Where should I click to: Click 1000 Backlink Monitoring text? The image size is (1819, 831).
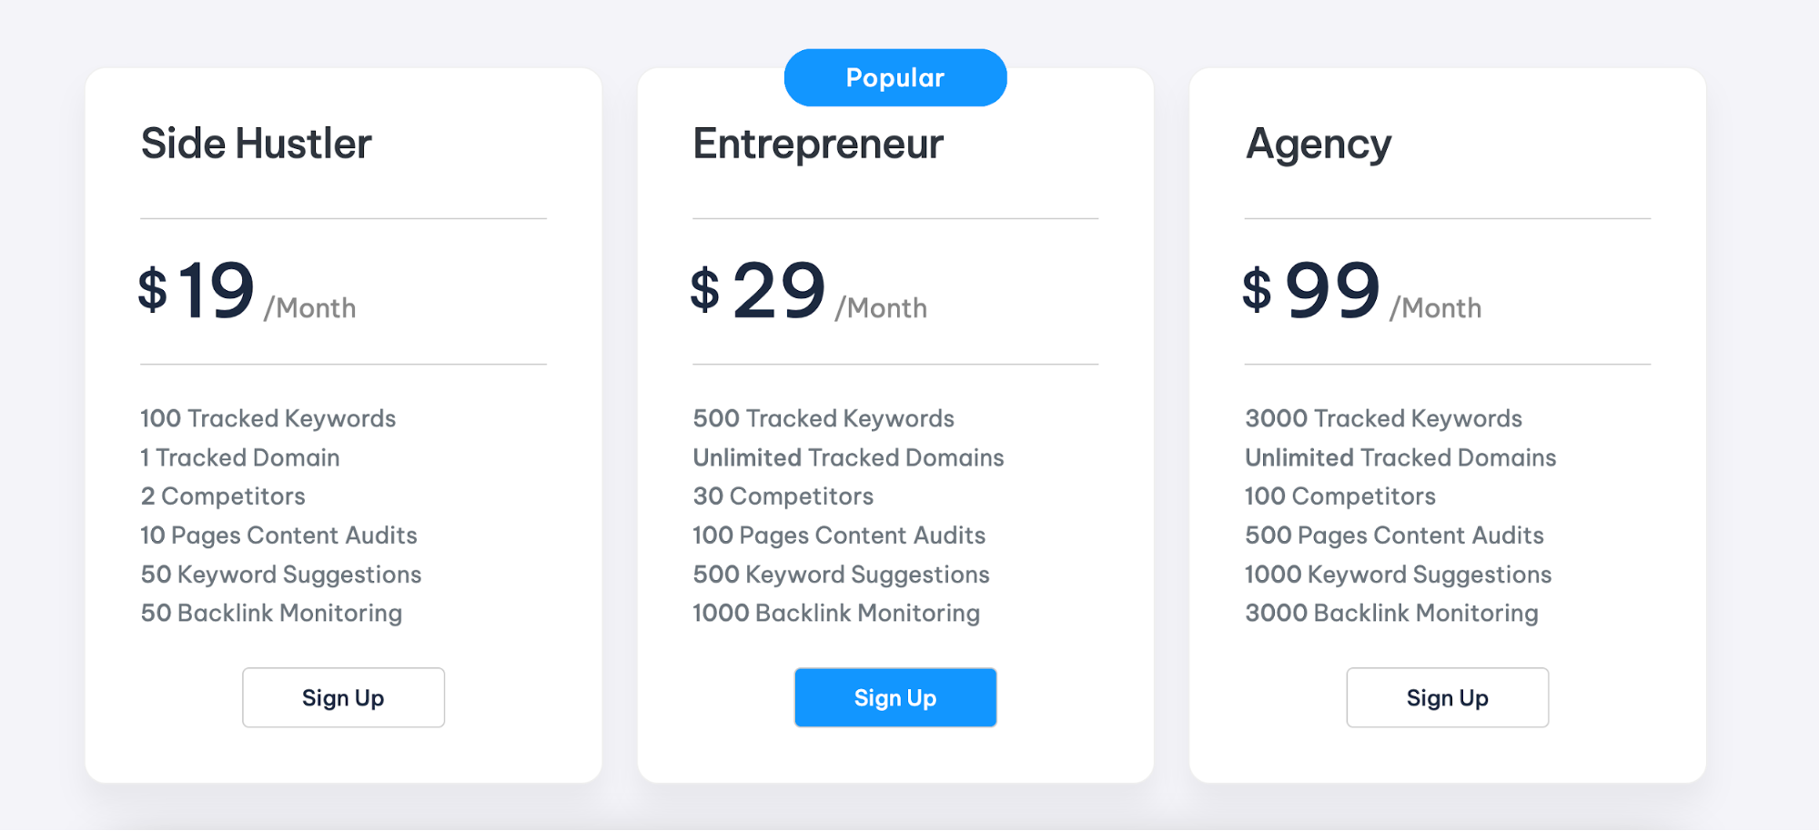[835, 613]
